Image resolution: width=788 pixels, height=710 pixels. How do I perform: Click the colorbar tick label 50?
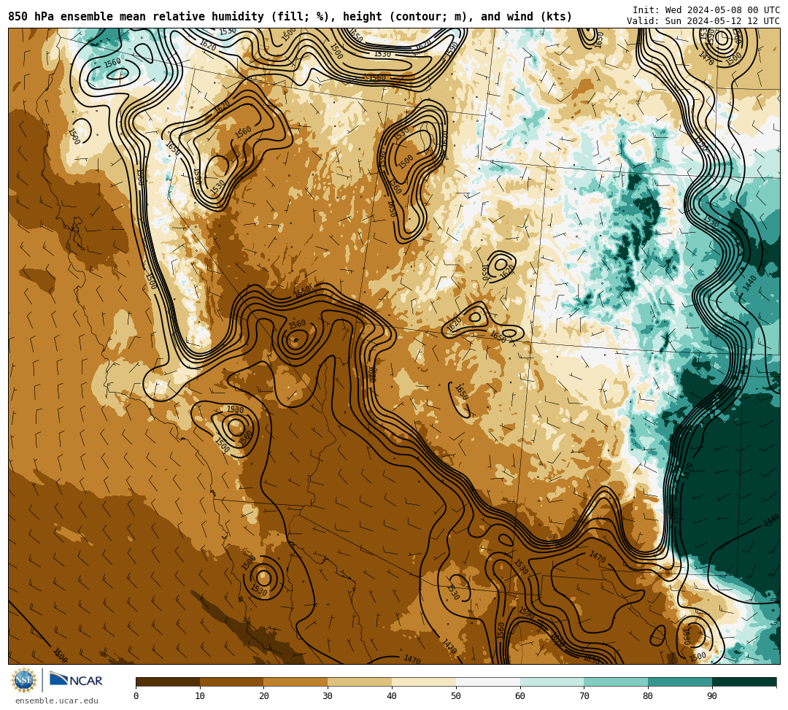[456, 696]
